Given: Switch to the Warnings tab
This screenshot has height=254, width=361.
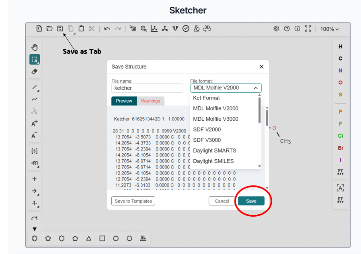Looking at the screenshot, I should 150,101.
